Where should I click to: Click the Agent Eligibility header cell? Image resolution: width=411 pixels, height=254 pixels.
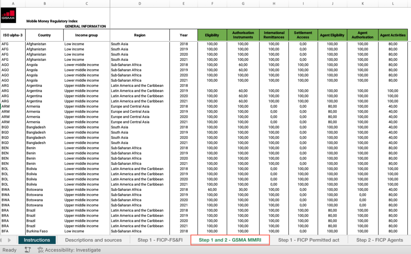[332, 35]
